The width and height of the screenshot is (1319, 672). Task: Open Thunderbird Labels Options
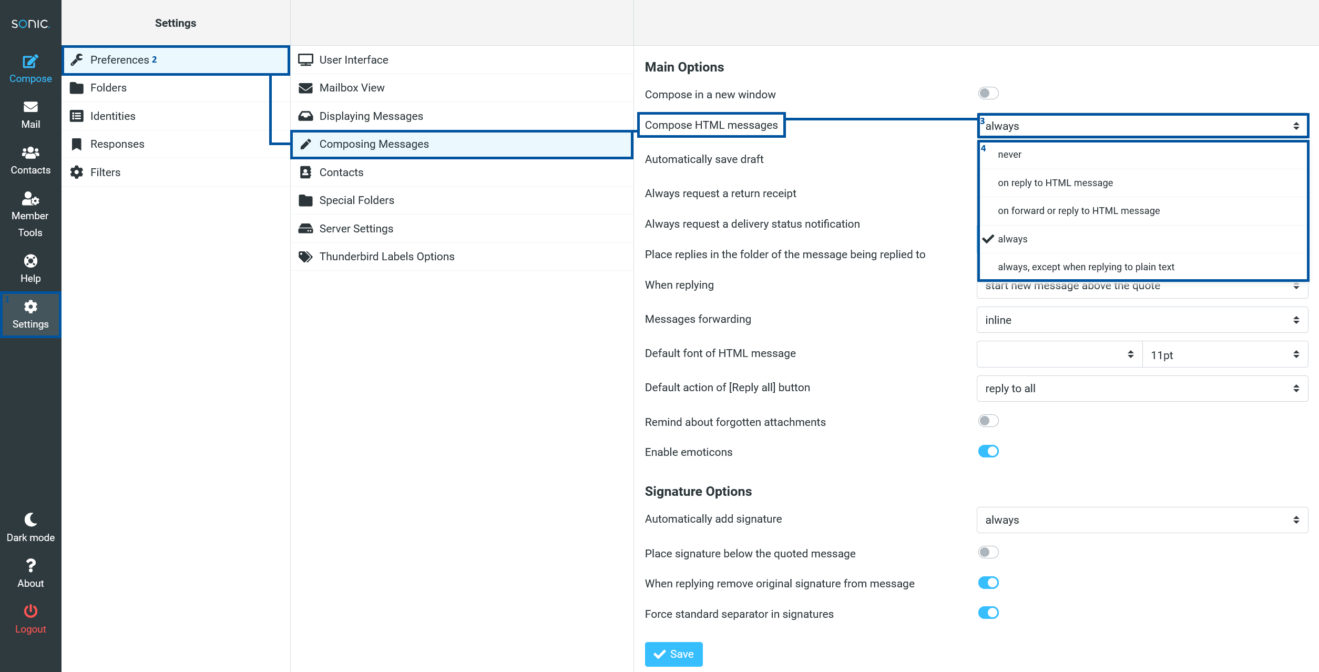pos(462,257)
